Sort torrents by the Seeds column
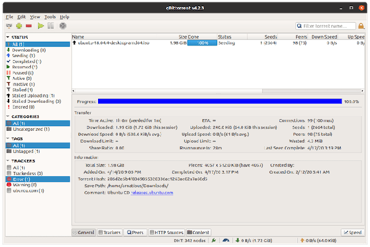 [263, 37]
